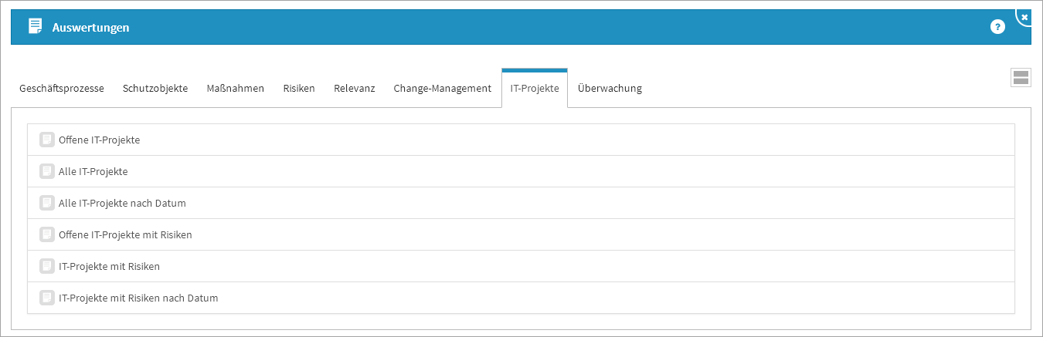Open the 'Alle IT-Projekte nach Datum' report text
Viewport: 1043px width, 337px height.
(122, 203)
